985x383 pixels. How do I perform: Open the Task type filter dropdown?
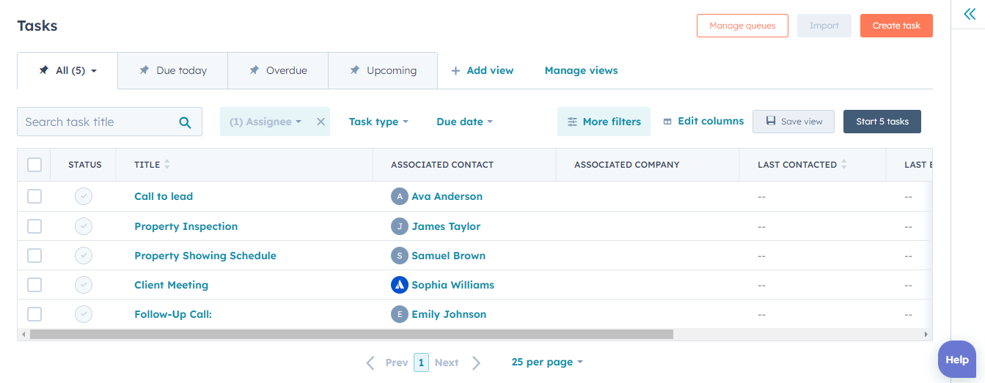point(378,122)
